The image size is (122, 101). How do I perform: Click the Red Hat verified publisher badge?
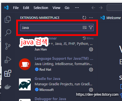[x=37, y=70]
